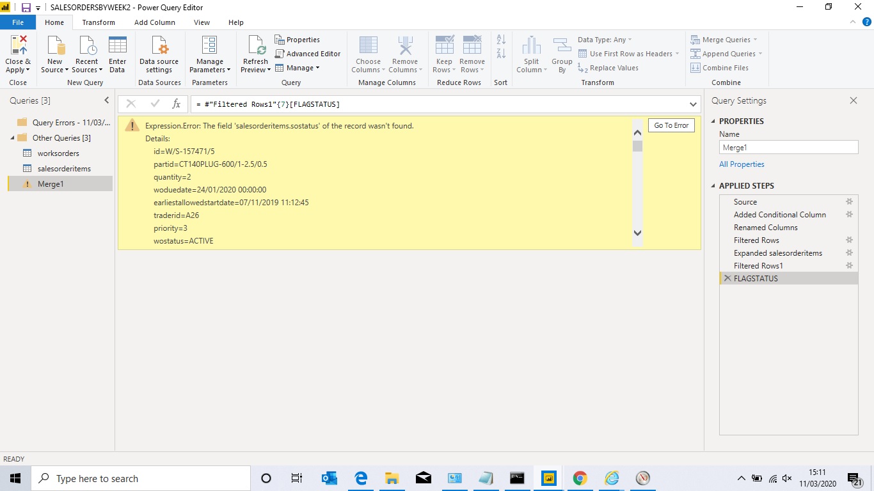The image size is (874, 491).
Task: Click the Go To Error button
Action: coord(671,125)
